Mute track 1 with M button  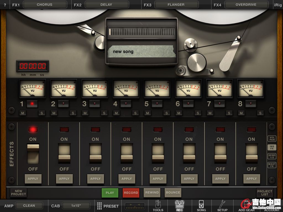(23, 113)
